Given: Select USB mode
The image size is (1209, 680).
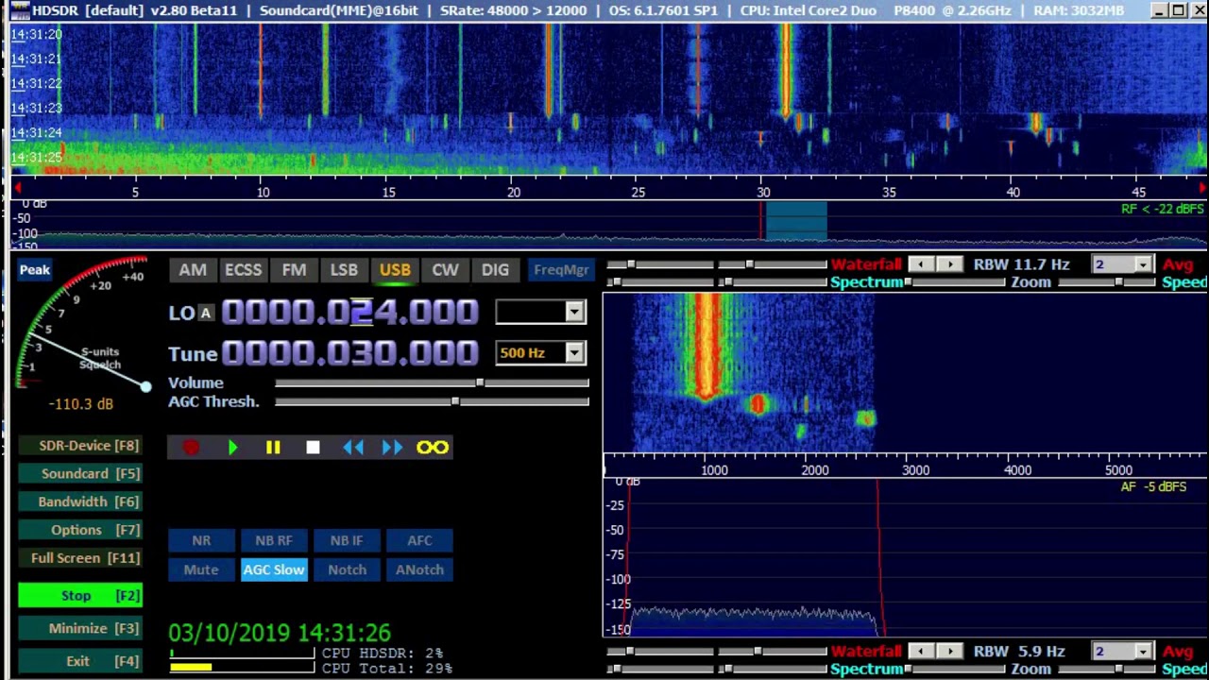Looking at the screenshot, I should click(x=395, y=270).
